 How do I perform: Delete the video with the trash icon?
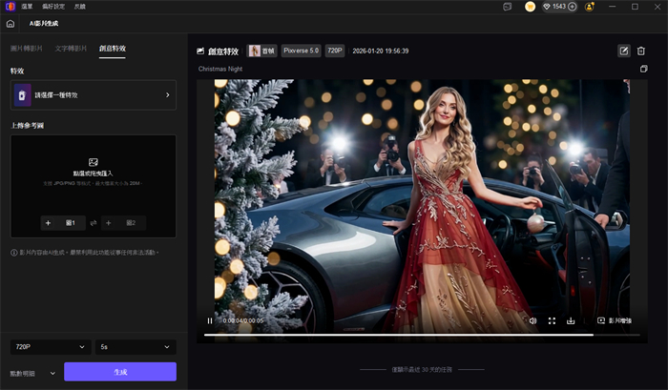[641, 51]
